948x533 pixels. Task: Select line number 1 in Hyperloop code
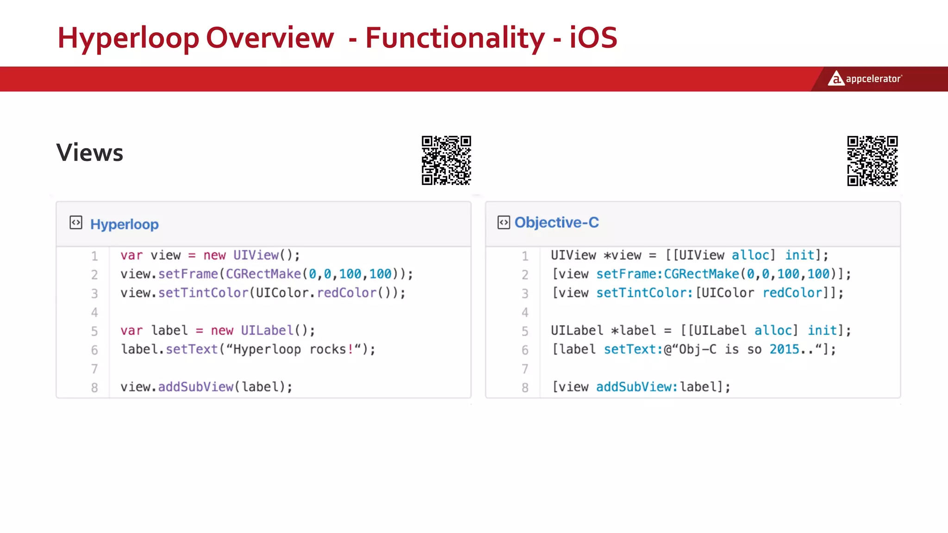[94, 256]
